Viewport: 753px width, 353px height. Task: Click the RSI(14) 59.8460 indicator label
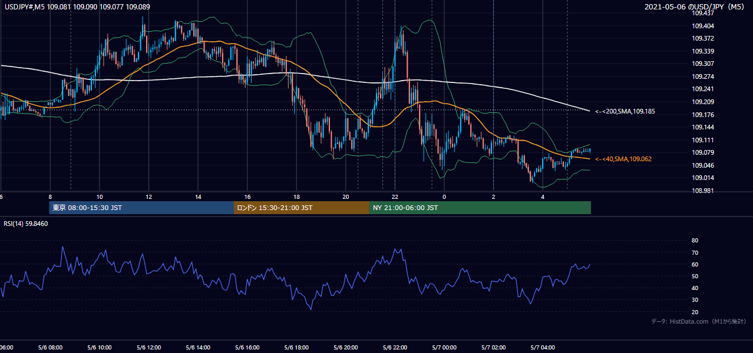[26, 224]
